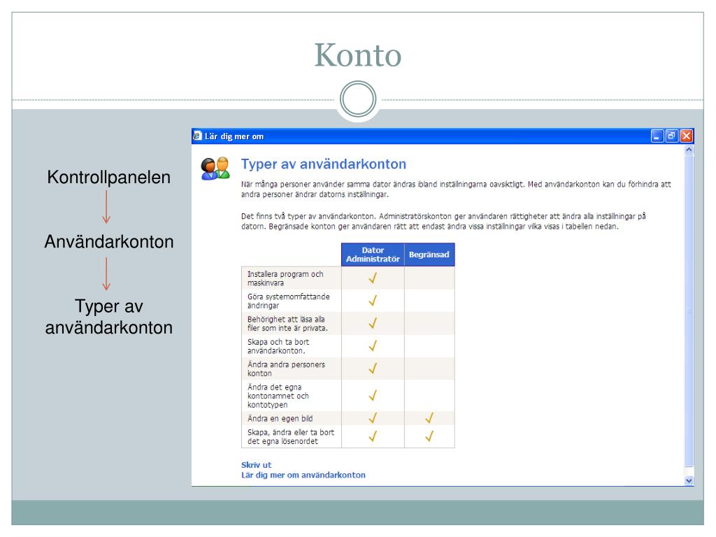The image size is (716, 537).
Task: Click the Administratör checkmark for Skapa och ta bort
Action: [x=373, y=345]
